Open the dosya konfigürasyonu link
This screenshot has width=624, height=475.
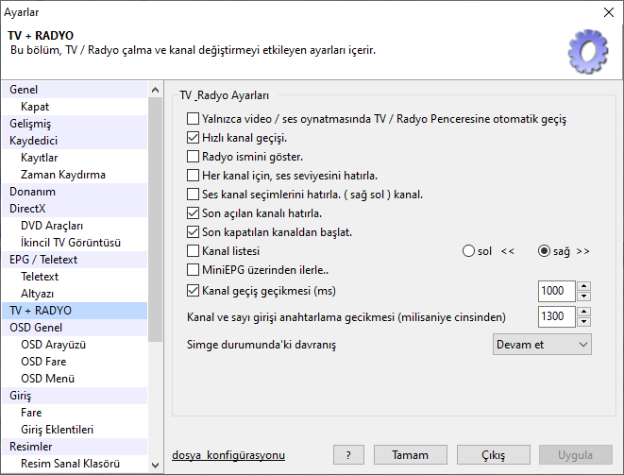pos(228,455)
